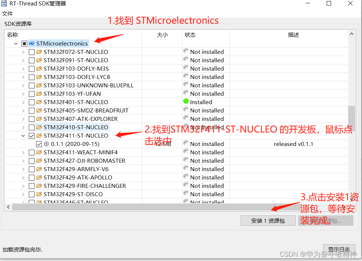362x261 pixels.
Task: Click folder icon of STM32F411-ST-NUCLEO
Action: click(x=39, y=135)
